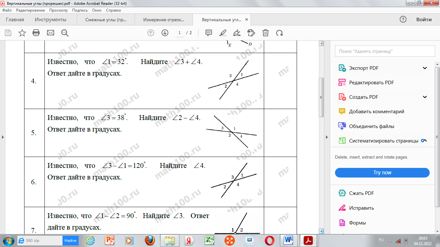Print the document with printer icon
The image size is (440, 247).
click(36, 33)
